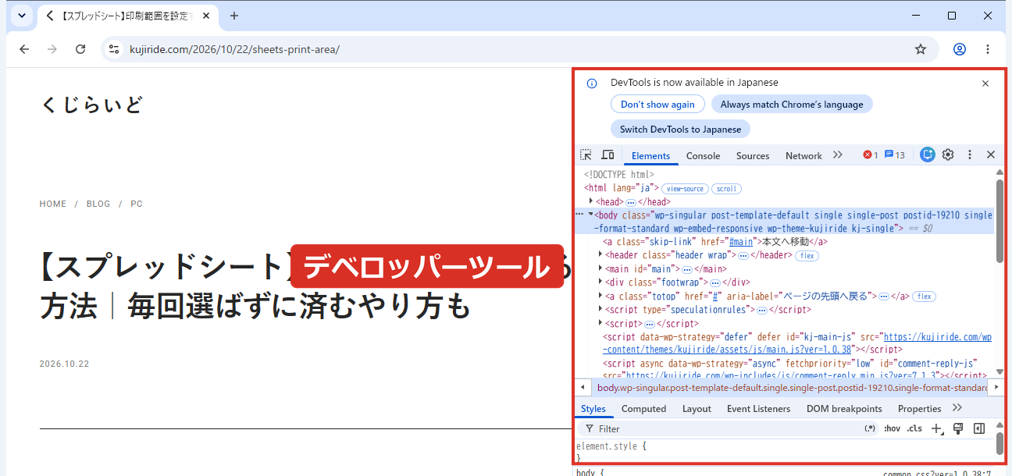This screenshot has width=1012, height=476.
Task: Open the Properties subtab
Action: [919, 408]
